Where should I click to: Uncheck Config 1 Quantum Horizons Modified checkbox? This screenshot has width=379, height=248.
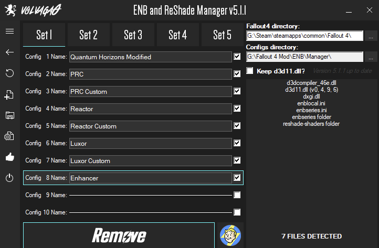click(237, 57)
